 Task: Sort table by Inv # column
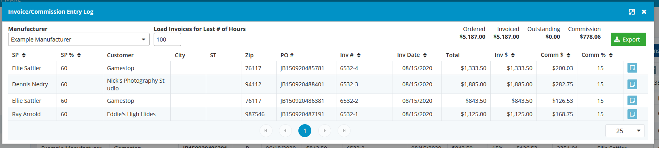coord(350,55)
